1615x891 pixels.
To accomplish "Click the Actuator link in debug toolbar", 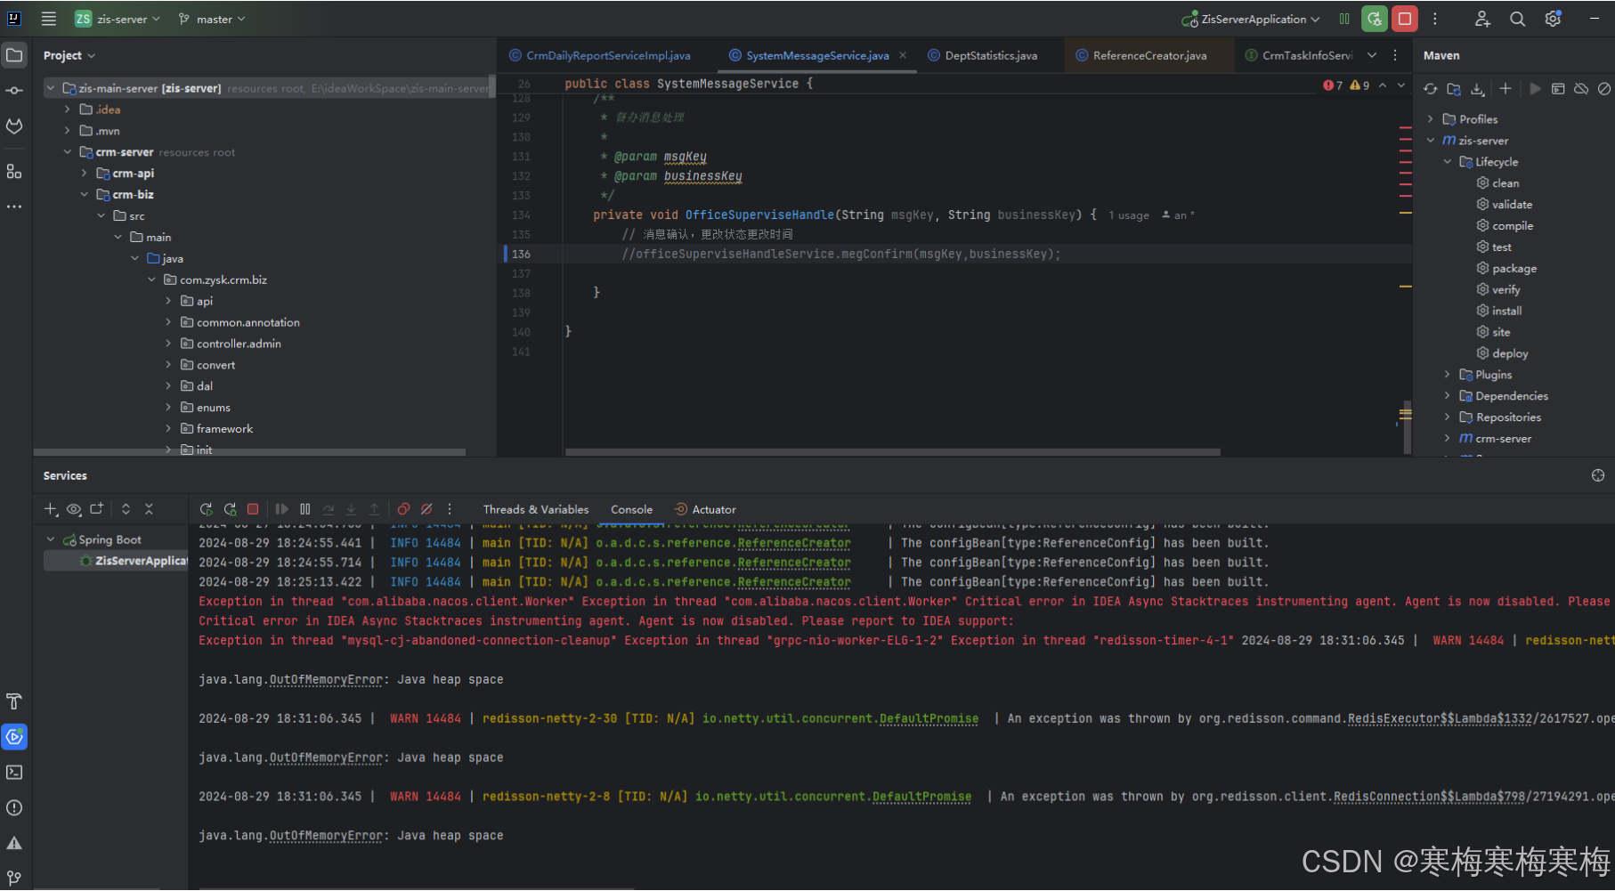I will pyautogui.click(x=712, y=509).
